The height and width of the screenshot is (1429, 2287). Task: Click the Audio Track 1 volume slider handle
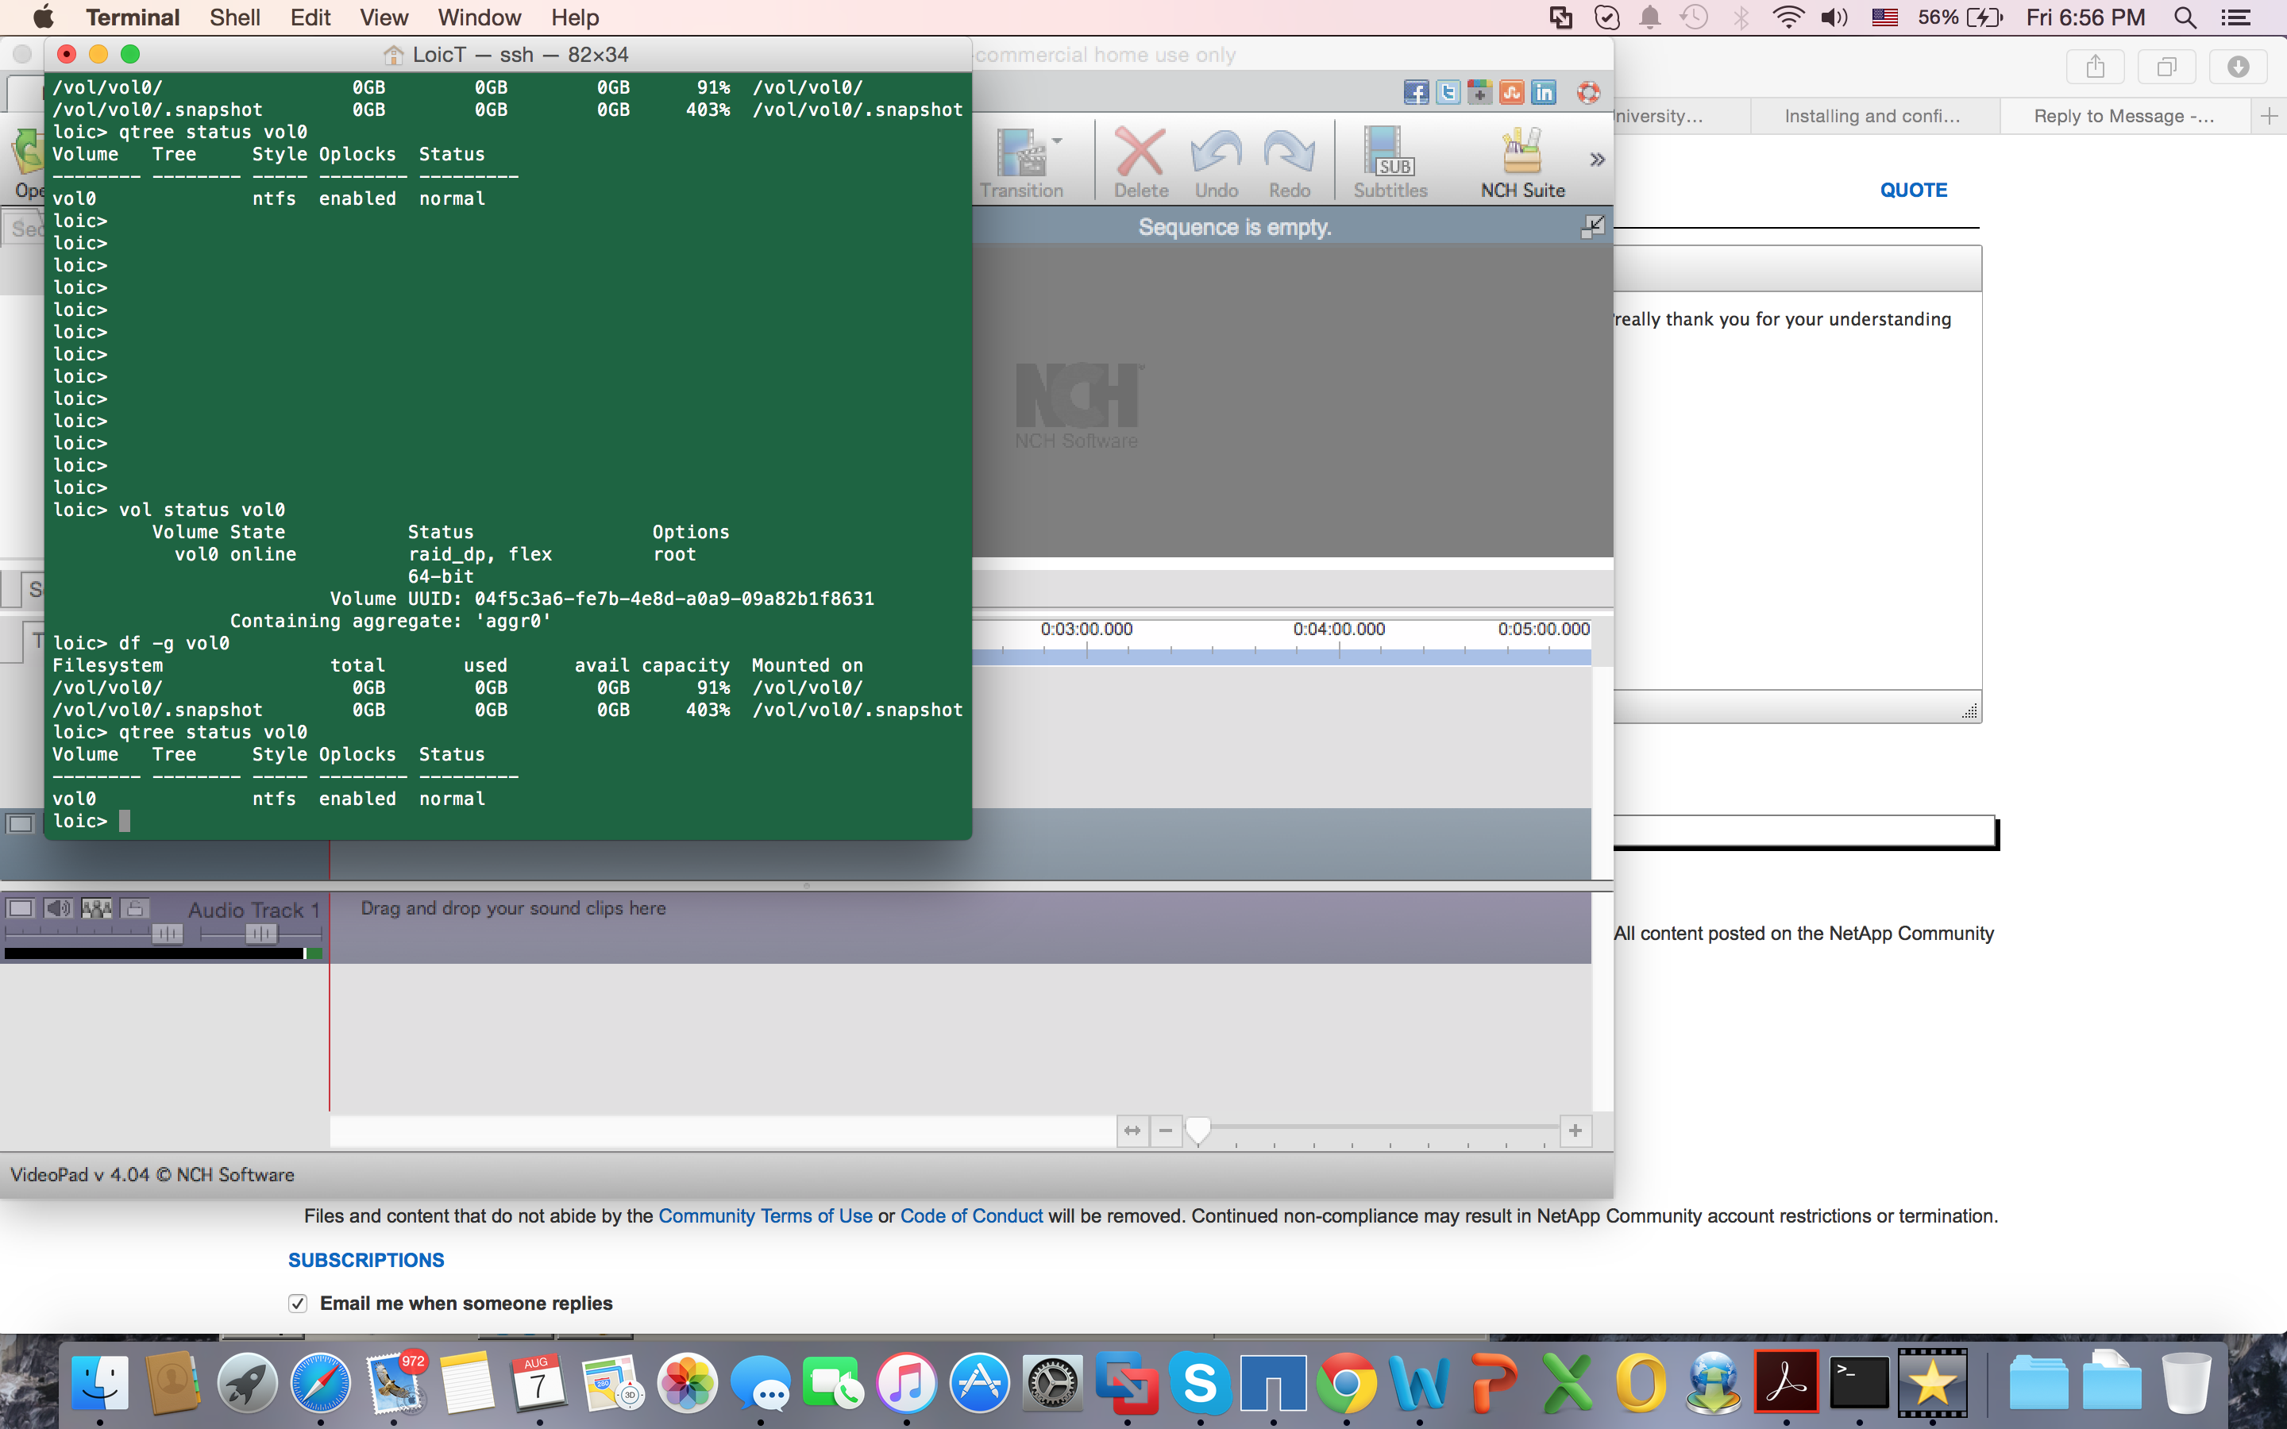coord(168,934)
